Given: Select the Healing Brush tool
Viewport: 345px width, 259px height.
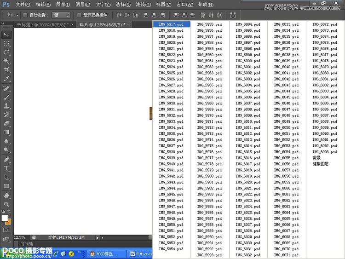Looking at the screenshot, I should pos(6,88).
